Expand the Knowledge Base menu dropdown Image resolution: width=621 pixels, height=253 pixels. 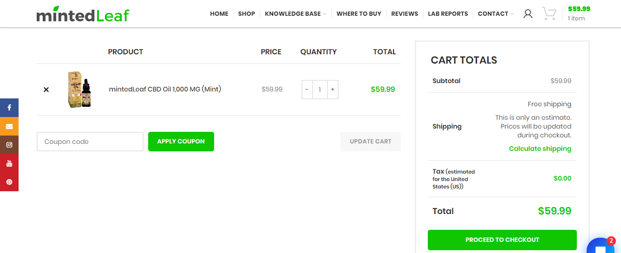(x=295, y=14)
